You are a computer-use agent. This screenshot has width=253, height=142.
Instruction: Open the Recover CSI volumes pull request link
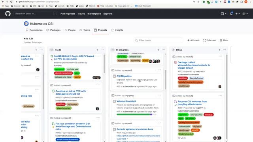click(193, 103)
